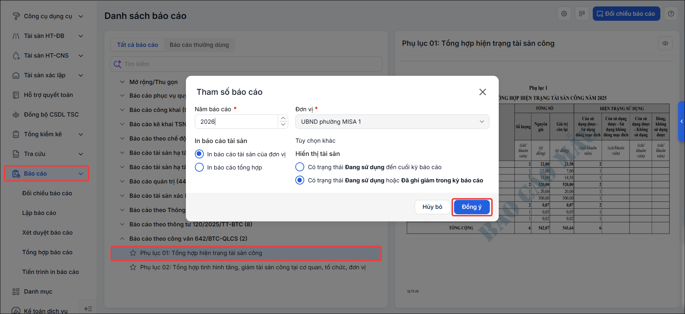This screenshot has width=685, height=314.
Task: Open Tổng hợp báo cáo submenu item
Action: 48,252
